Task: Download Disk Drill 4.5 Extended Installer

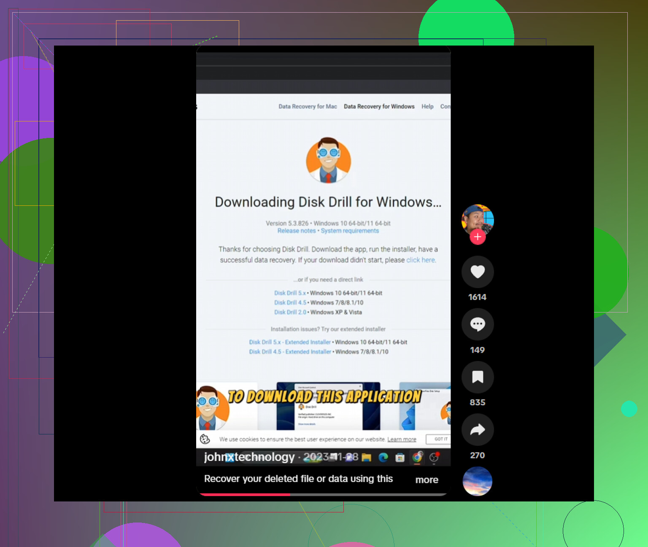Action: click(x=290, y=352)
